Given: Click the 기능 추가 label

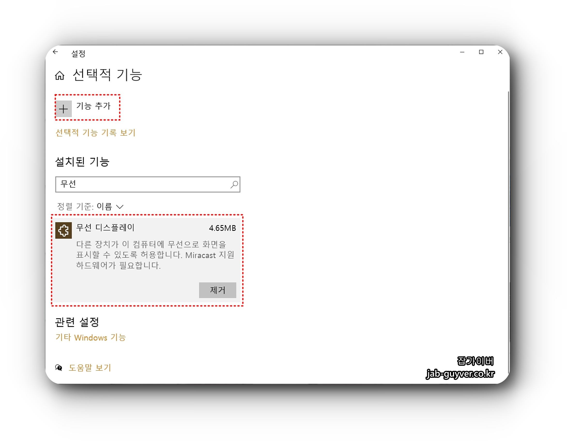Looking at the screenshot, I should [94, 106].
